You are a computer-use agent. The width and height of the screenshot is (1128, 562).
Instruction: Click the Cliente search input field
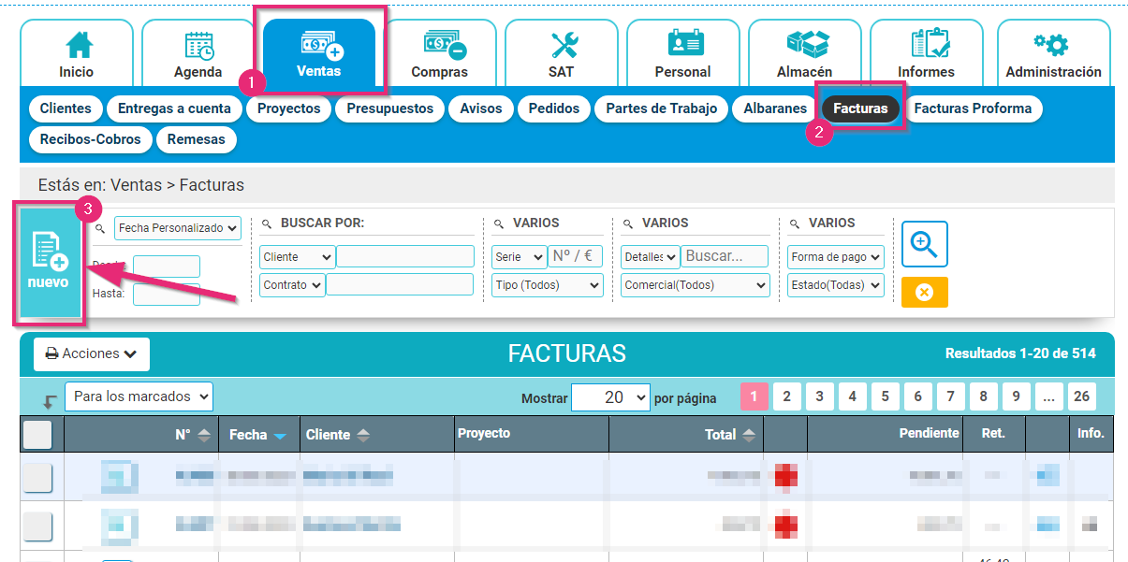tap(404, 256)
